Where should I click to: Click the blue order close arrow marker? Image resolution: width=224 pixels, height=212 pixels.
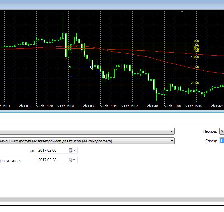tap(92, 67)
